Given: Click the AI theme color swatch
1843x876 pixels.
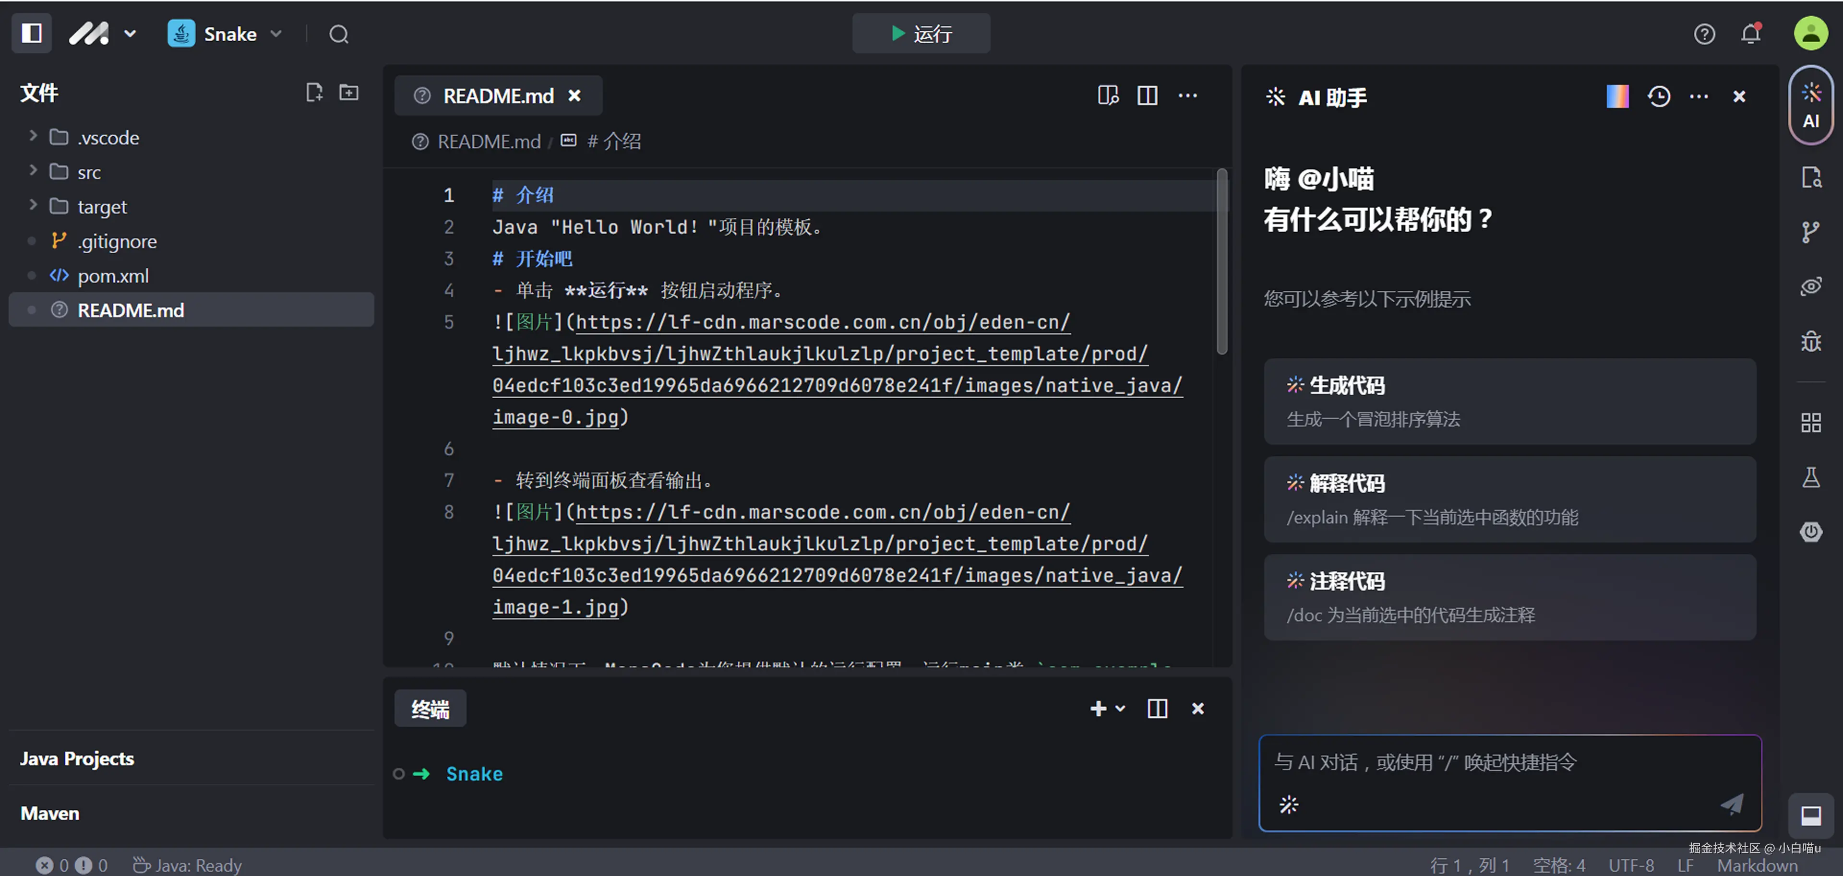Looking at the screenshot, I should pyautogui.click(x=1617, y=96).
